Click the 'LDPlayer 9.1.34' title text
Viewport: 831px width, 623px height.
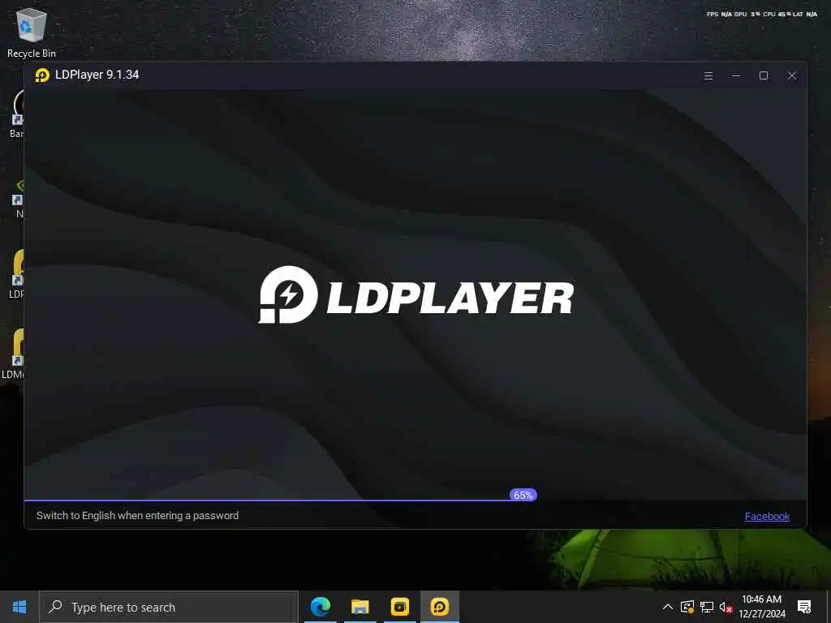pos(97,75)
